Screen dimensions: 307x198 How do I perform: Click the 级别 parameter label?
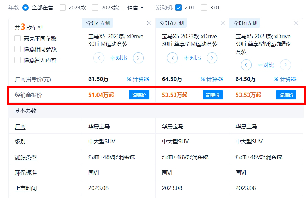coord(20,141)
